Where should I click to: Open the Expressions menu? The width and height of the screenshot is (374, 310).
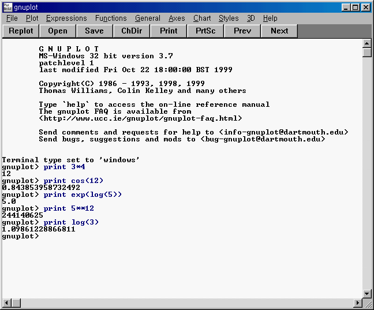66,18
